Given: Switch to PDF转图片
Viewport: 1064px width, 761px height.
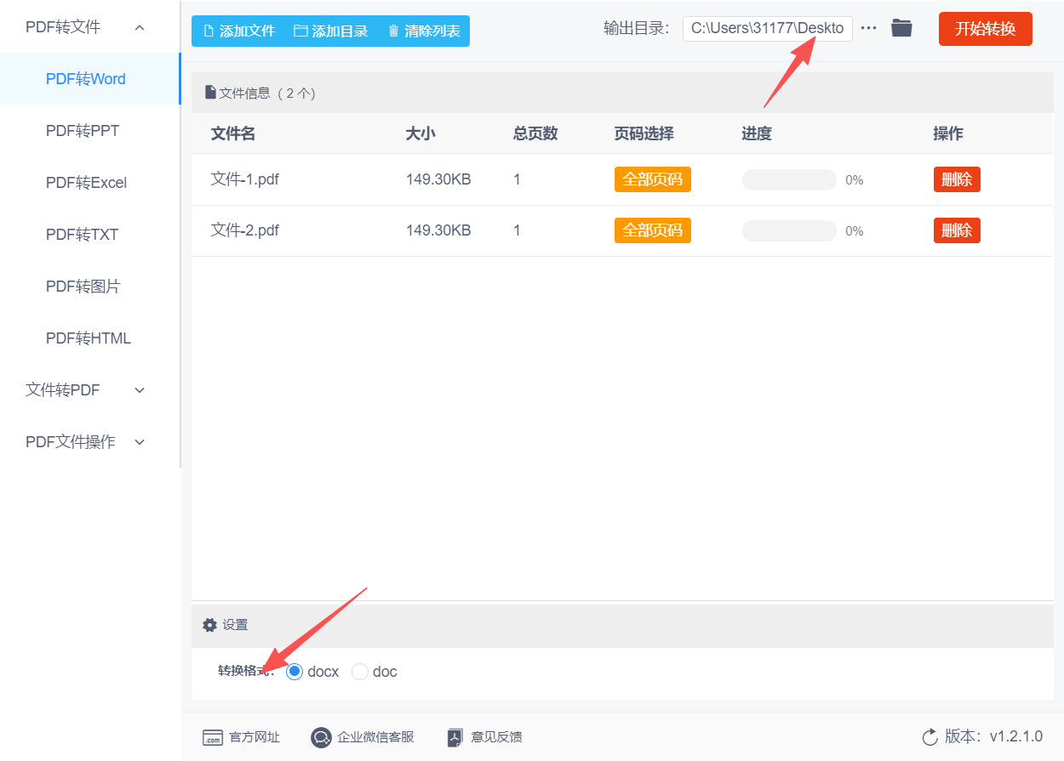Looking at the screenshot, I should [x=89, y=287].
